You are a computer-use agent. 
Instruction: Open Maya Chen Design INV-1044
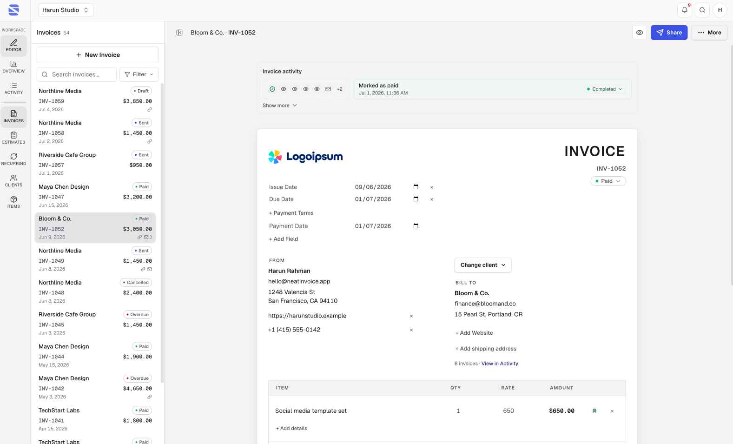coord(95,355)
